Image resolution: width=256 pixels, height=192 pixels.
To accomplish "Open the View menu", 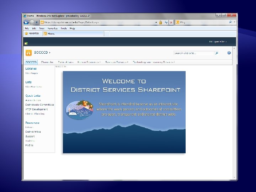I will point(42,28).
